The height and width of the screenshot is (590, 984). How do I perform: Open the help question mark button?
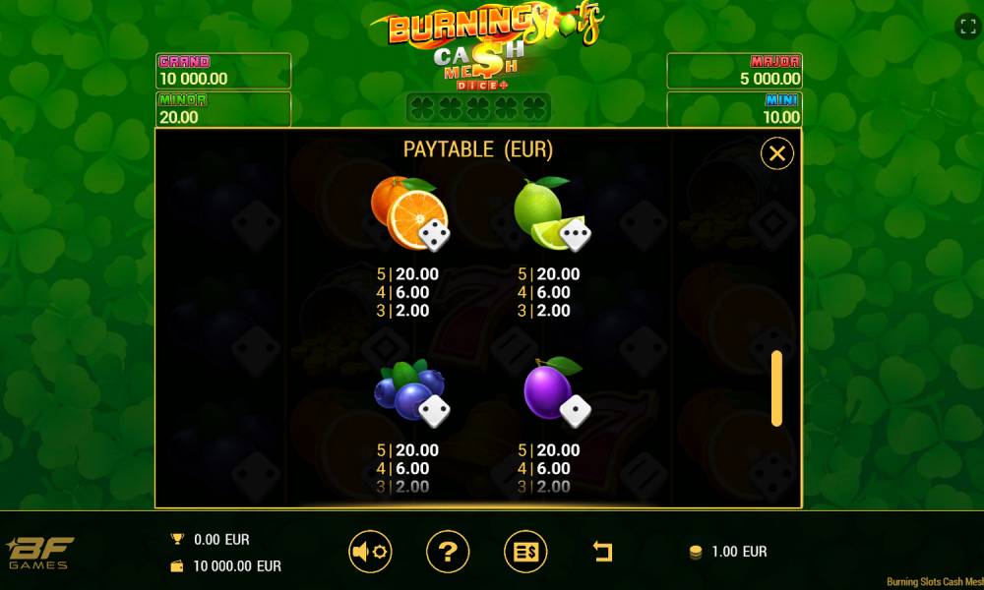coord(448,552)
